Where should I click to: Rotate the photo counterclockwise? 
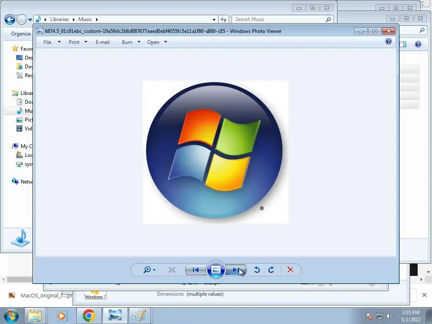pos(257,270)
